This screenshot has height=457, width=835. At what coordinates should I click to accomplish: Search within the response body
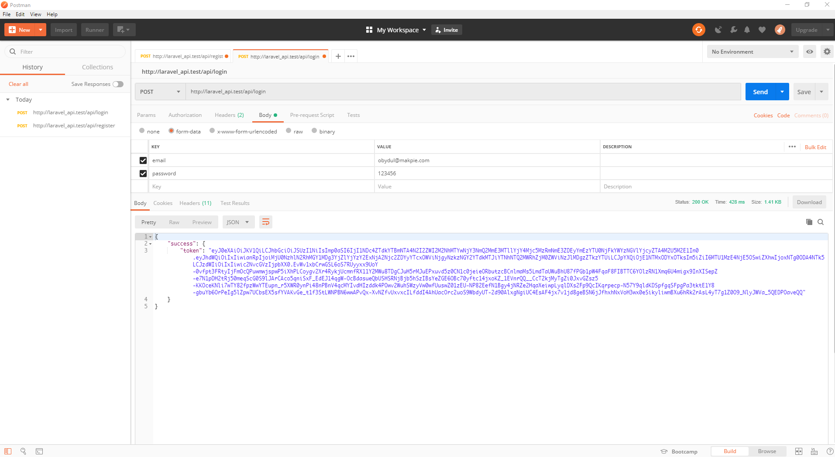tap(821, 222)
